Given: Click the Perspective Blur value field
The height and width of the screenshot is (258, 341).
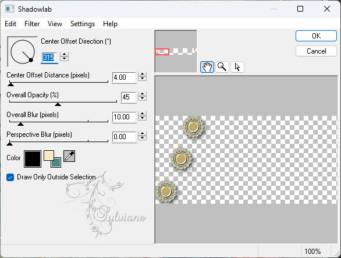Looking at the screenshot, I should pyautogui.click(x=124, y=137).
